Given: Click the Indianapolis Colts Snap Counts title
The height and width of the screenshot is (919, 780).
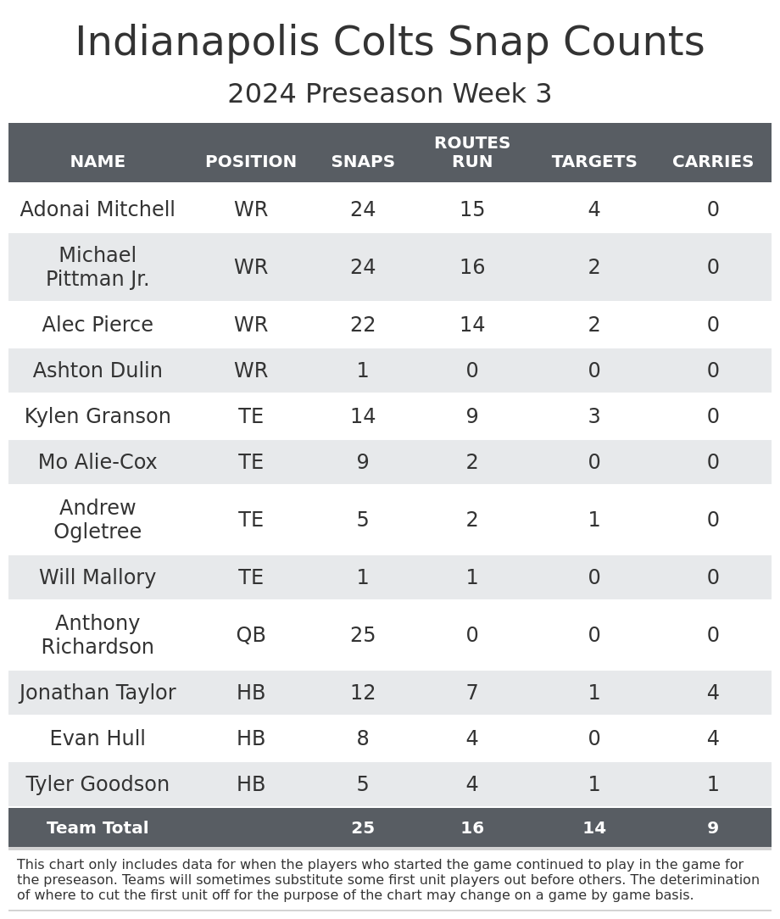Looking at the screenshot, I should tap(390, 42).
